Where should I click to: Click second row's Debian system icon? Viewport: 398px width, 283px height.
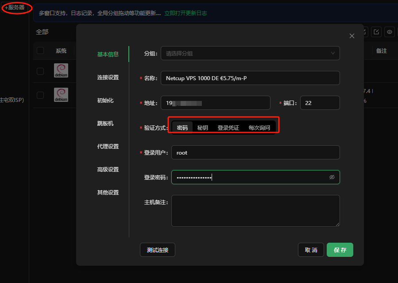[x=61, y=95]
